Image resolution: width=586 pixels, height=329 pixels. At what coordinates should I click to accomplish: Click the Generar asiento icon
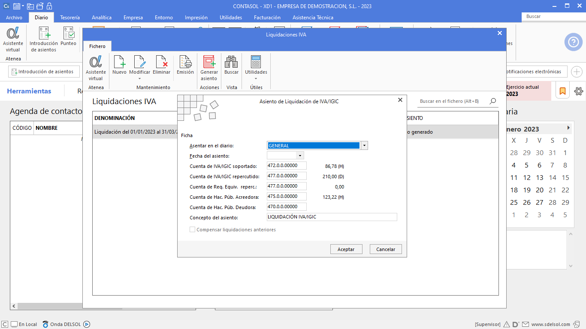click(x=209, y=62)
